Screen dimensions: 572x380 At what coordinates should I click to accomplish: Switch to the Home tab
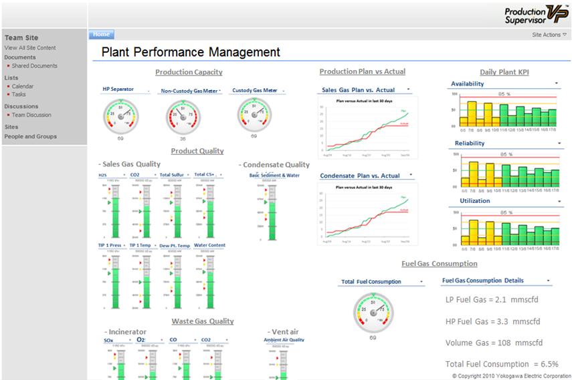[102, 34]
